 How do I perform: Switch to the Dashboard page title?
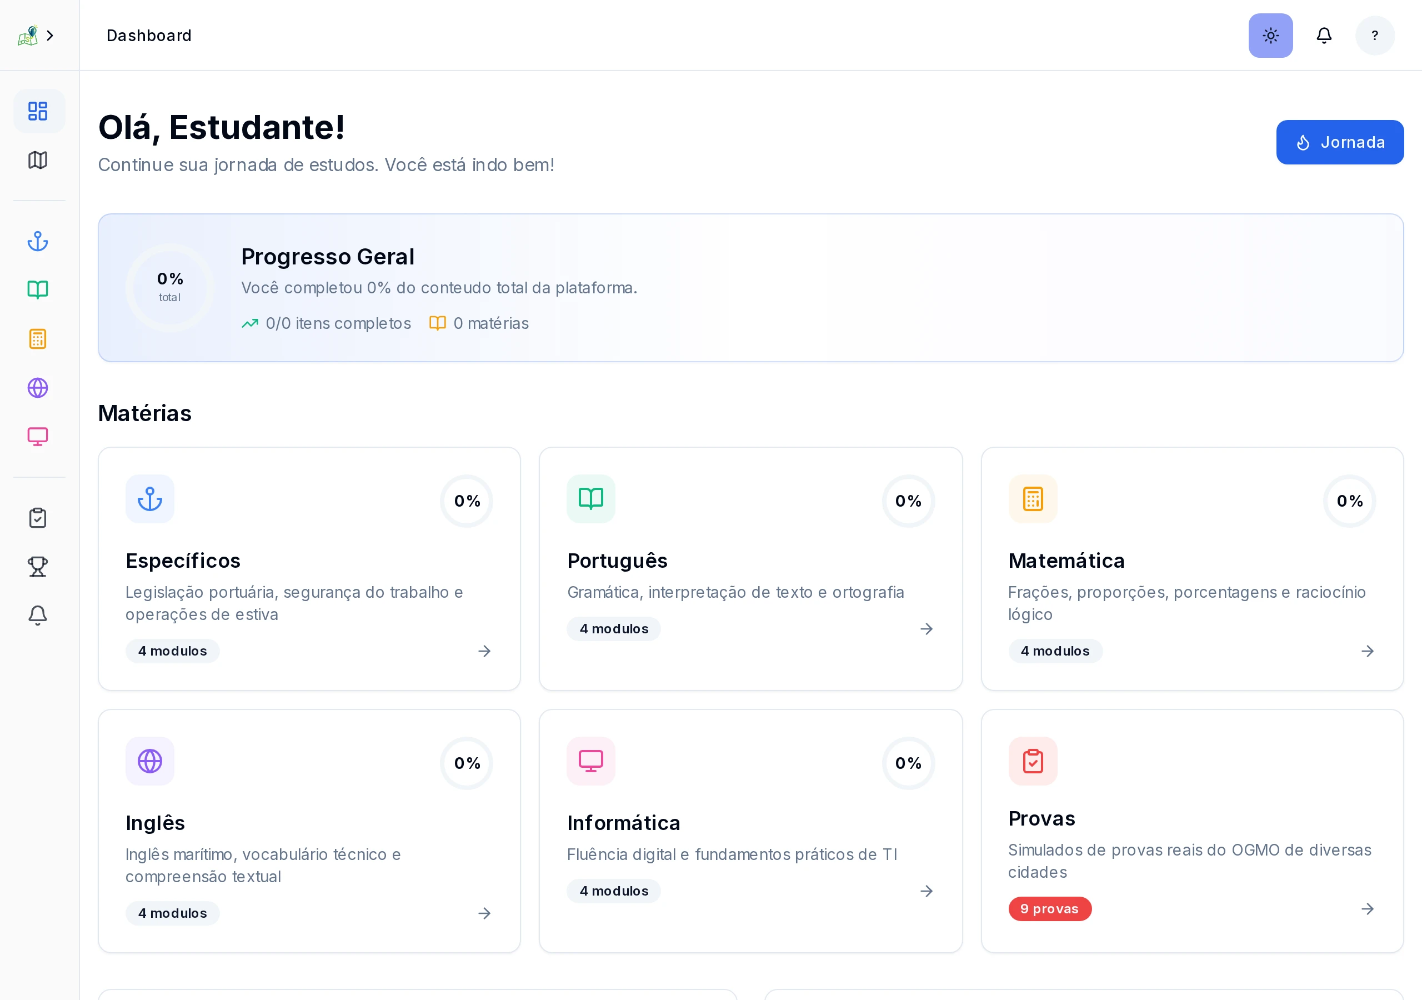tap(149, 36)
